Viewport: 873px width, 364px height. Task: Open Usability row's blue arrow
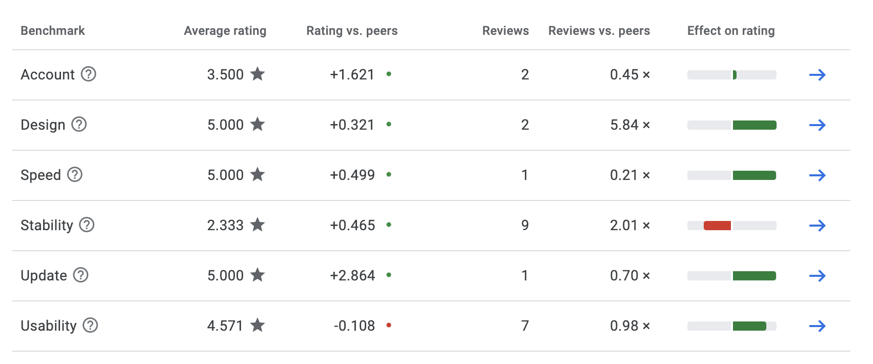coord(817,326)
